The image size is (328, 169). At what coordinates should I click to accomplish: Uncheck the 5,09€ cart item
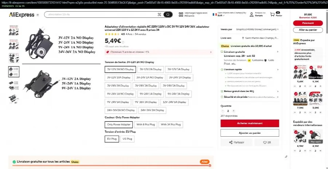click(x=311, y=94)
